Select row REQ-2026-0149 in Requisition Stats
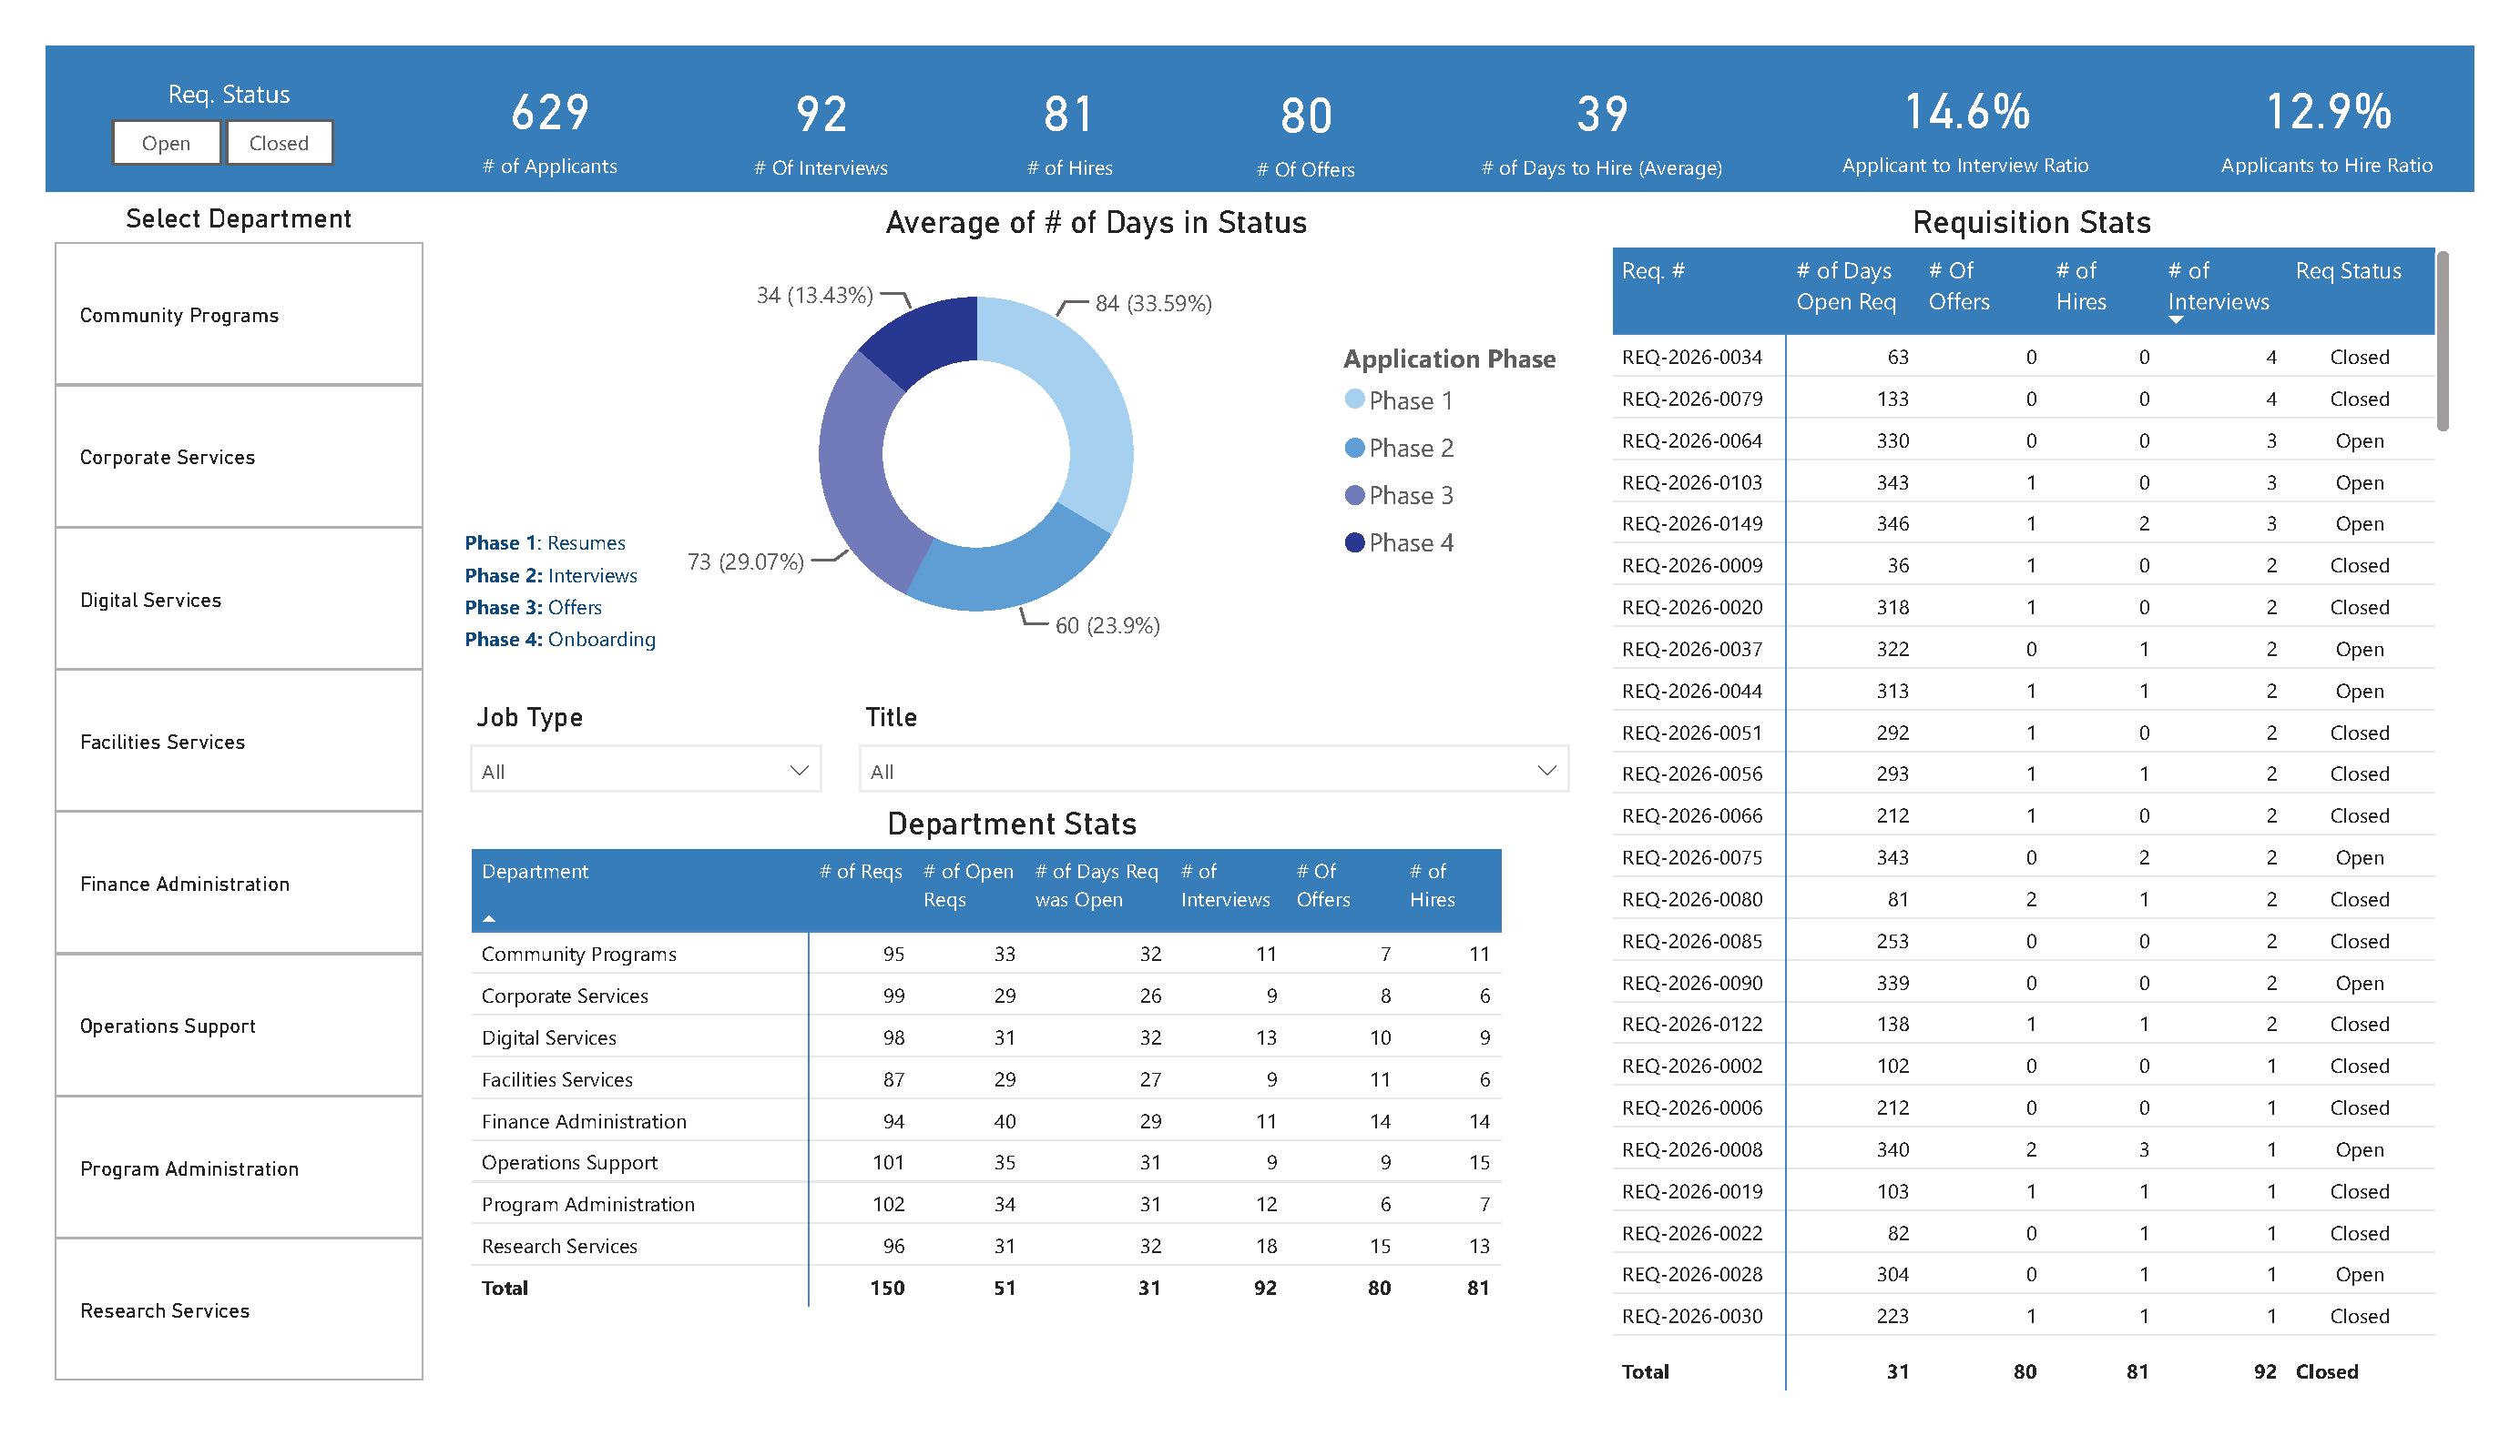The height and width of the screenshot is (1456, 2520). (x=2023, y=523)
